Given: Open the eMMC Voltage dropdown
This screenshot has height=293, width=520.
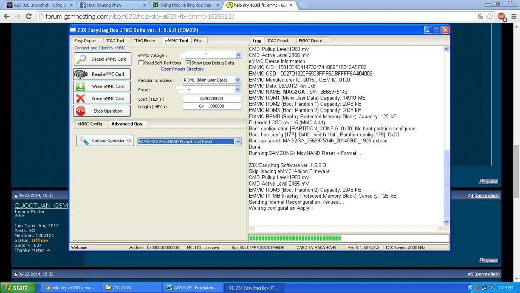Looking at the screenshot, I should coord(239,55).
